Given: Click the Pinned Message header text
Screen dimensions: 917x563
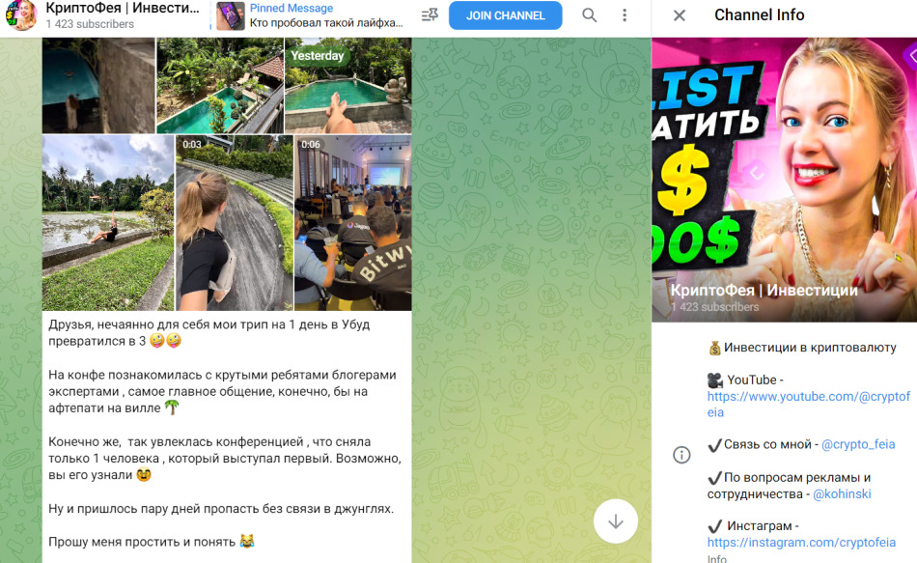Looking at the screenshot, I should tap(292, 8).
